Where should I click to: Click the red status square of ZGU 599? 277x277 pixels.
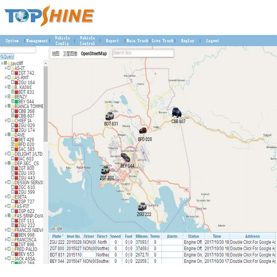pos(16,192)
